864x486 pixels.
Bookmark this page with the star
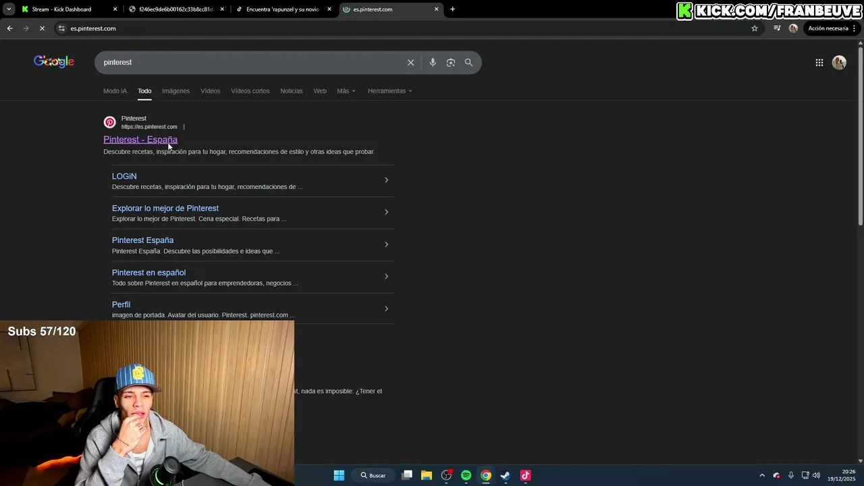click(x=755, y=28)
